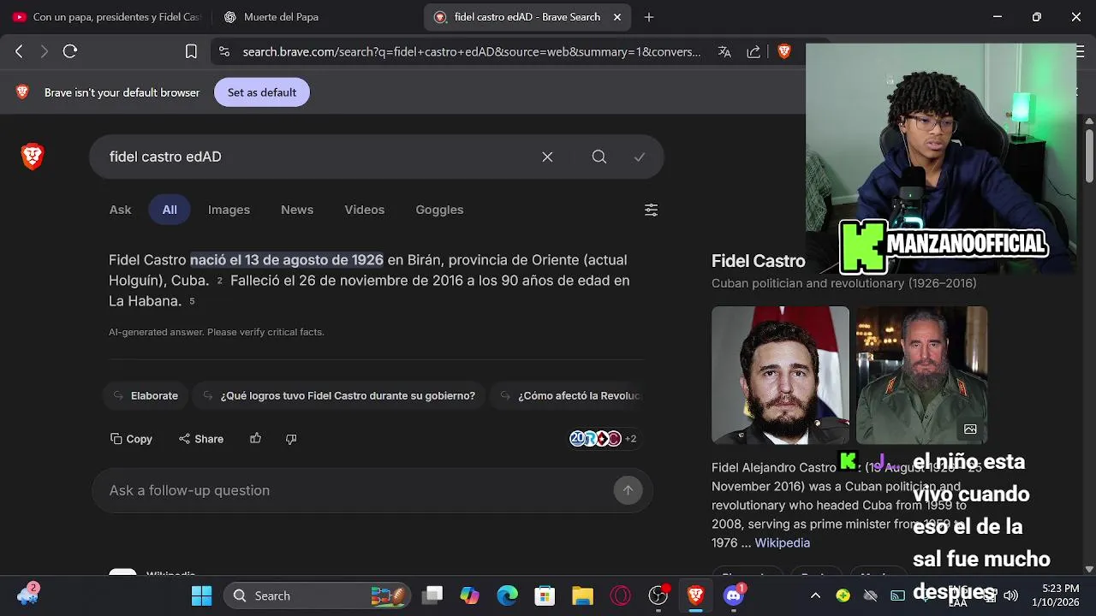
Task: Open a new browser tab
Action: [649, 17]
